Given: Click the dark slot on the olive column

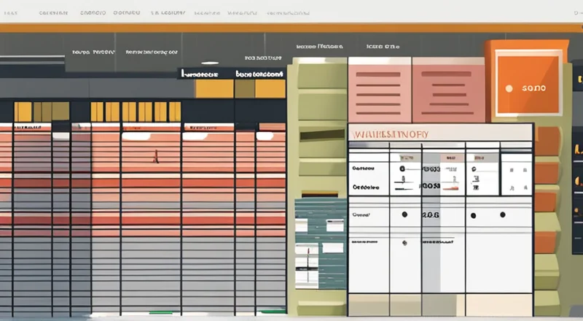Looking at the screenshot, I should pyautogui.click(x=321, y=135).
